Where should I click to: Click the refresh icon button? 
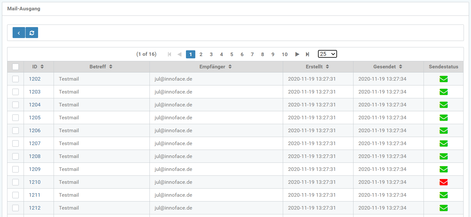(x=32, y=33)
